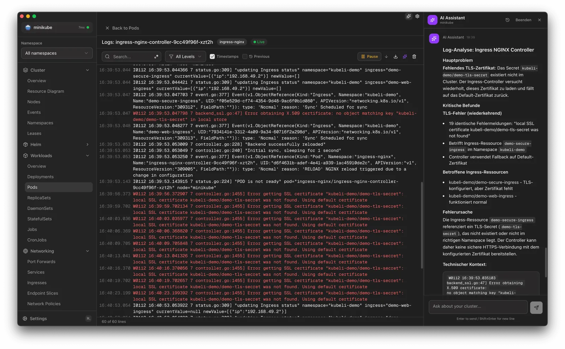Open the AI Assistant sparkle icon in top bar

409,16
